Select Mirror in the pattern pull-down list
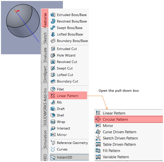164x162 pixels. [x=129, y=125]
